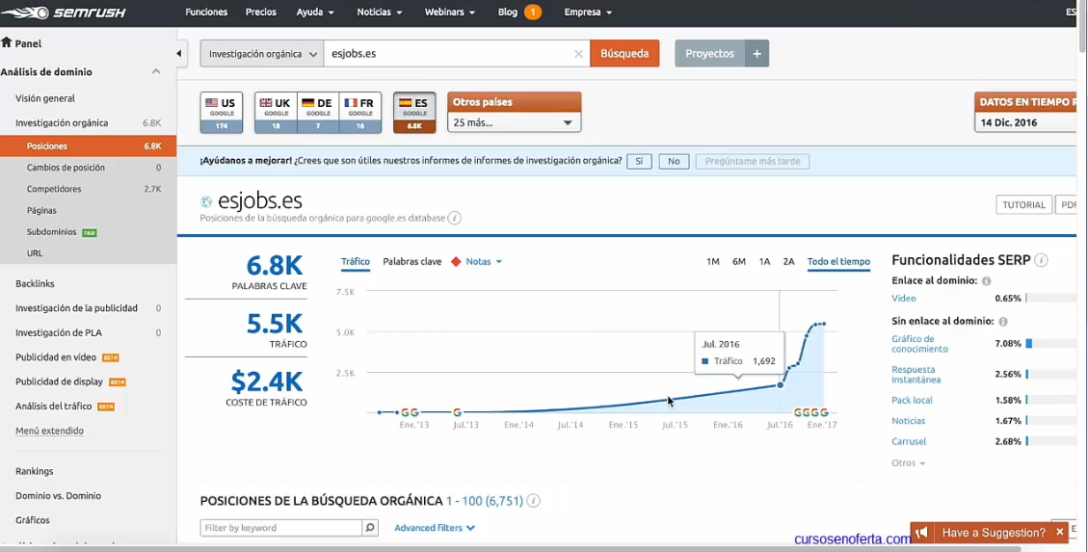Open the Investigación orgánica search type dropdown
Viewport: 1088px width, 552px height.
coord(262,53)
